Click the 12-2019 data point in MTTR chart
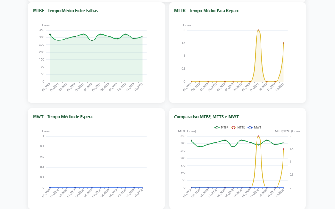 pyautogui.click(x=283, y=43)
